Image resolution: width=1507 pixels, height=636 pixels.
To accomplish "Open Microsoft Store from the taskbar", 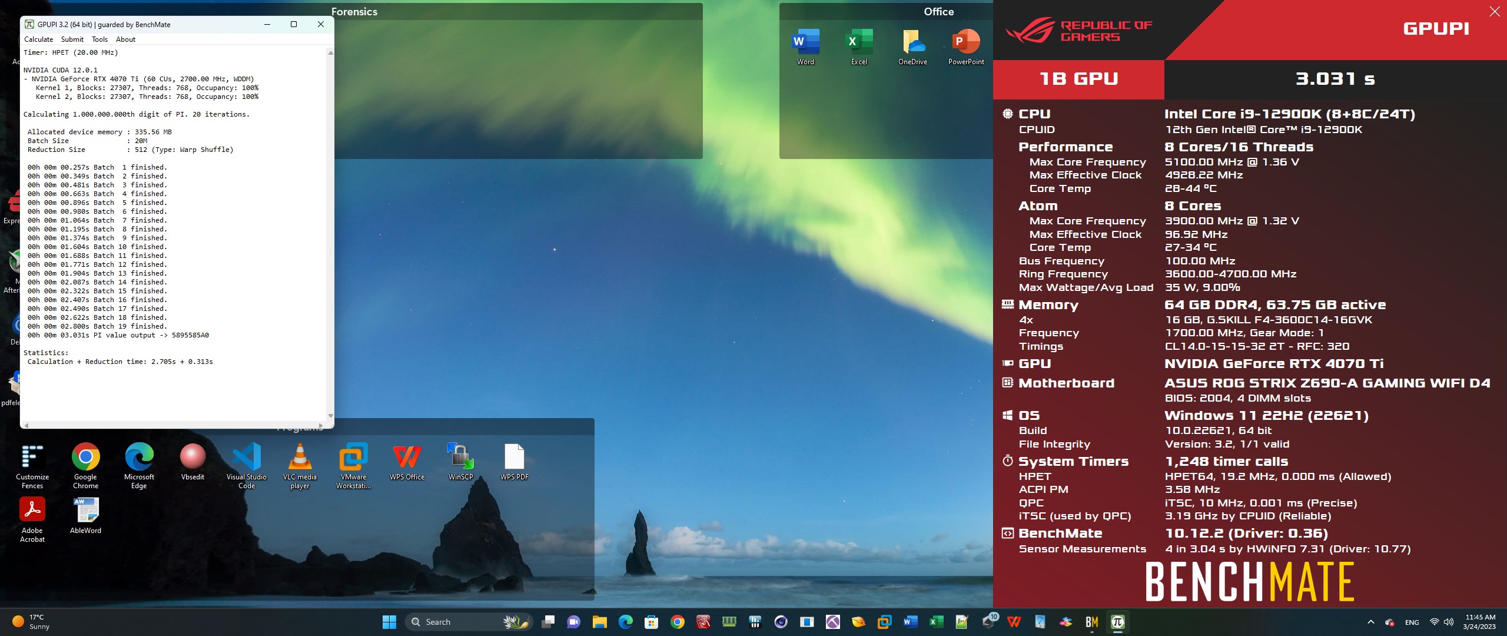I will [651, 622].
